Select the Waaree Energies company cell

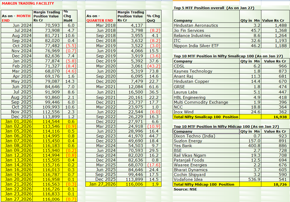(206, 165)
